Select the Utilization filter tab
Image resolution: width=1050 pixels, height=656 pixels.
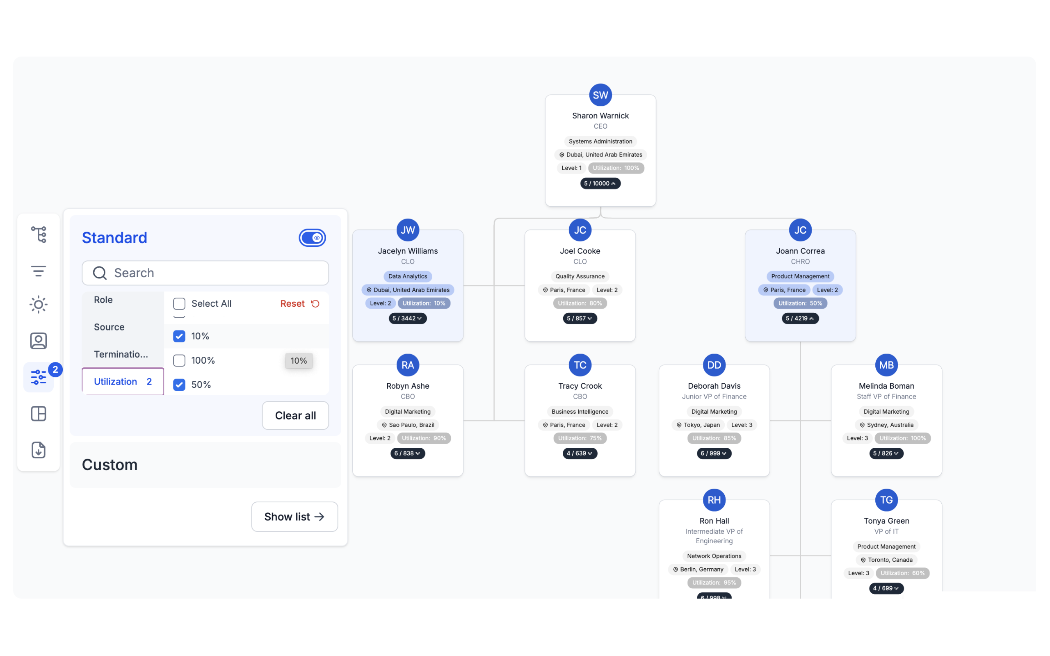click(123, 380)
